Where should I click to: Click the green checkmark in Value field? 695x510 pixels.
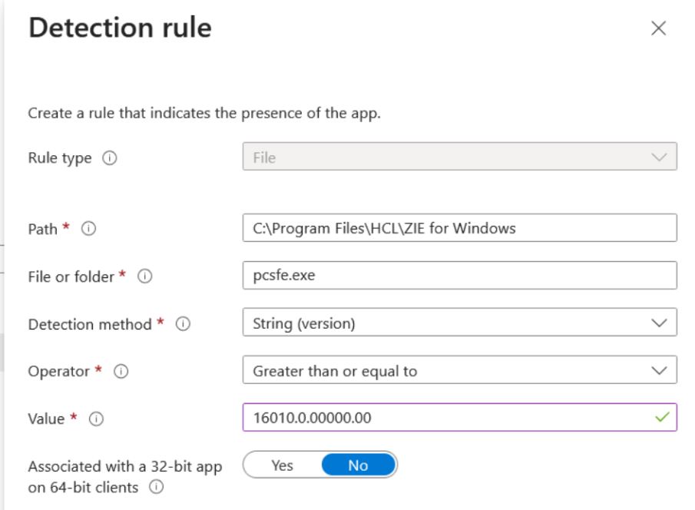[x=662, y=418]
